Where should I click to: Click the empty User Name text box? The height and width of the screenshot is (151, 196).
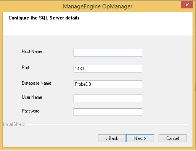108,98
